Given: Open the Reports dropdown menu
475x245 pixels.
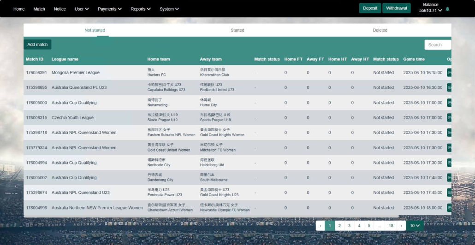Looking at the screenshot, I should tap(141, 9).
